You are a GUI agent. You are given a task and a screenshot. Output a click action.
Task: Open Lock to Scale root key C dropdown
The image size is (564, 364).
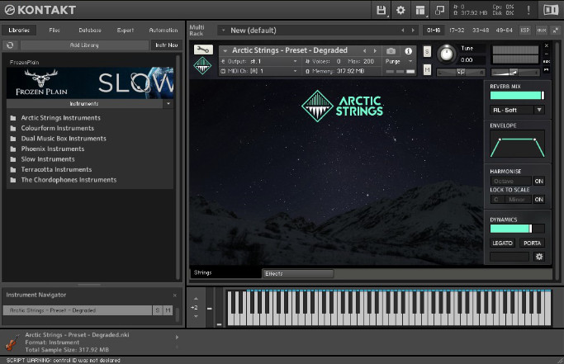[x=496, y=199]
